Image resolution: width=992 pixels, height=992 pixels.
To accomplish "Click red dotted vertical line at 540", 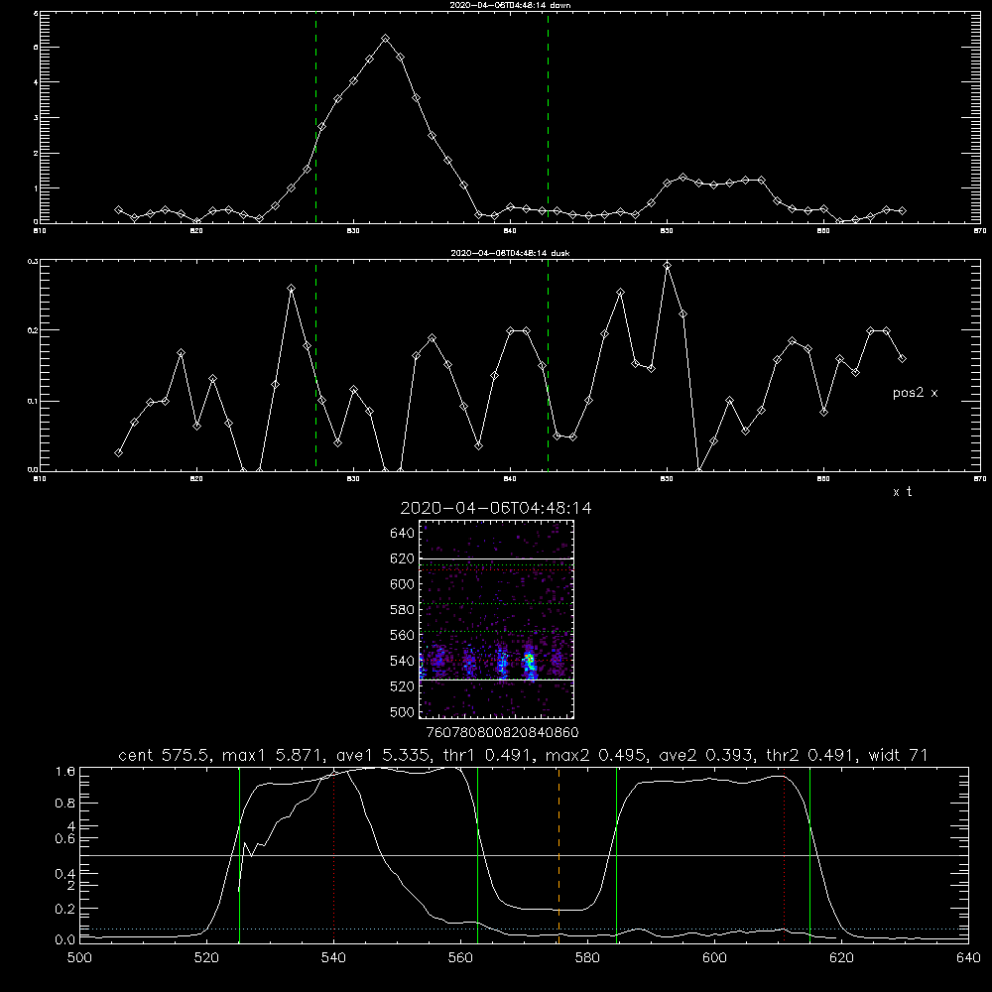I will 334,855.
